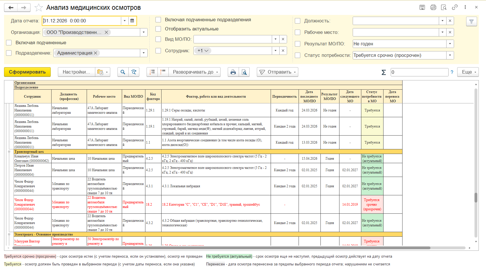Open Настройки... report settings
Image resolution: width=486 pixels, height=270 pixels.
(76, 72)
